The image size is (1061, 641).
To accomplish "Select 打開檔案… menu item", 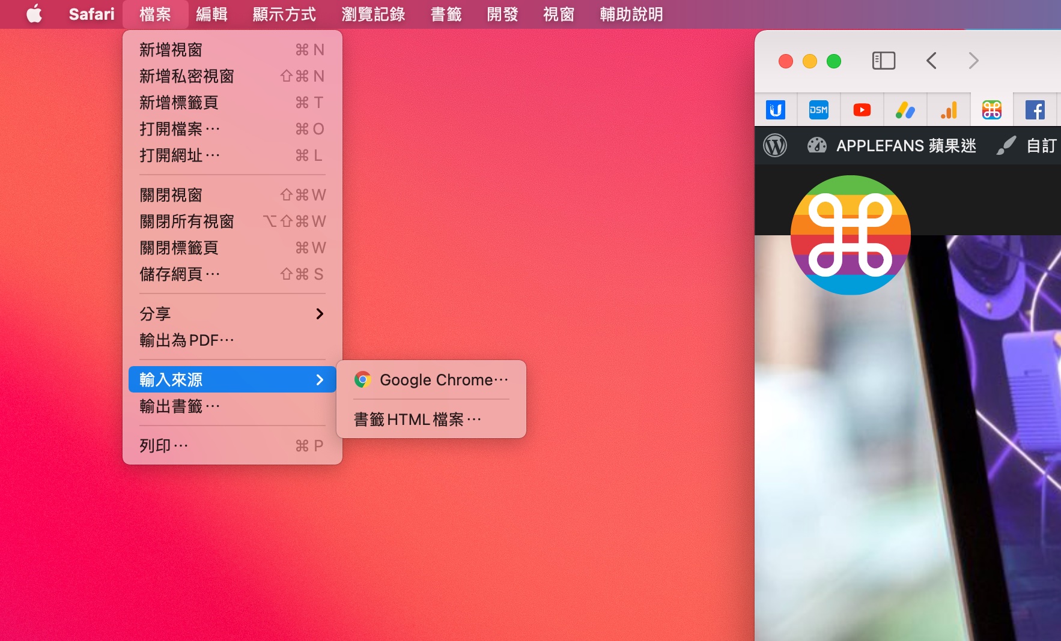I will tap(233, 129).
